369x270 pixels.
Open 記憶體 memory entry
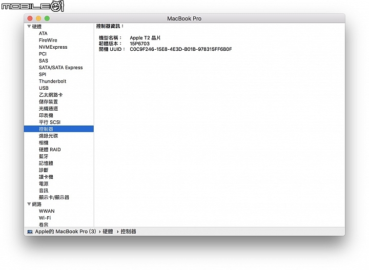(x=46, y=163)
